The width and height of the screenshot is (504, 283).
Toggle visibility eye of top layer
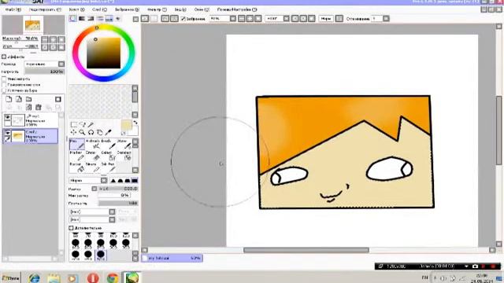7,117
